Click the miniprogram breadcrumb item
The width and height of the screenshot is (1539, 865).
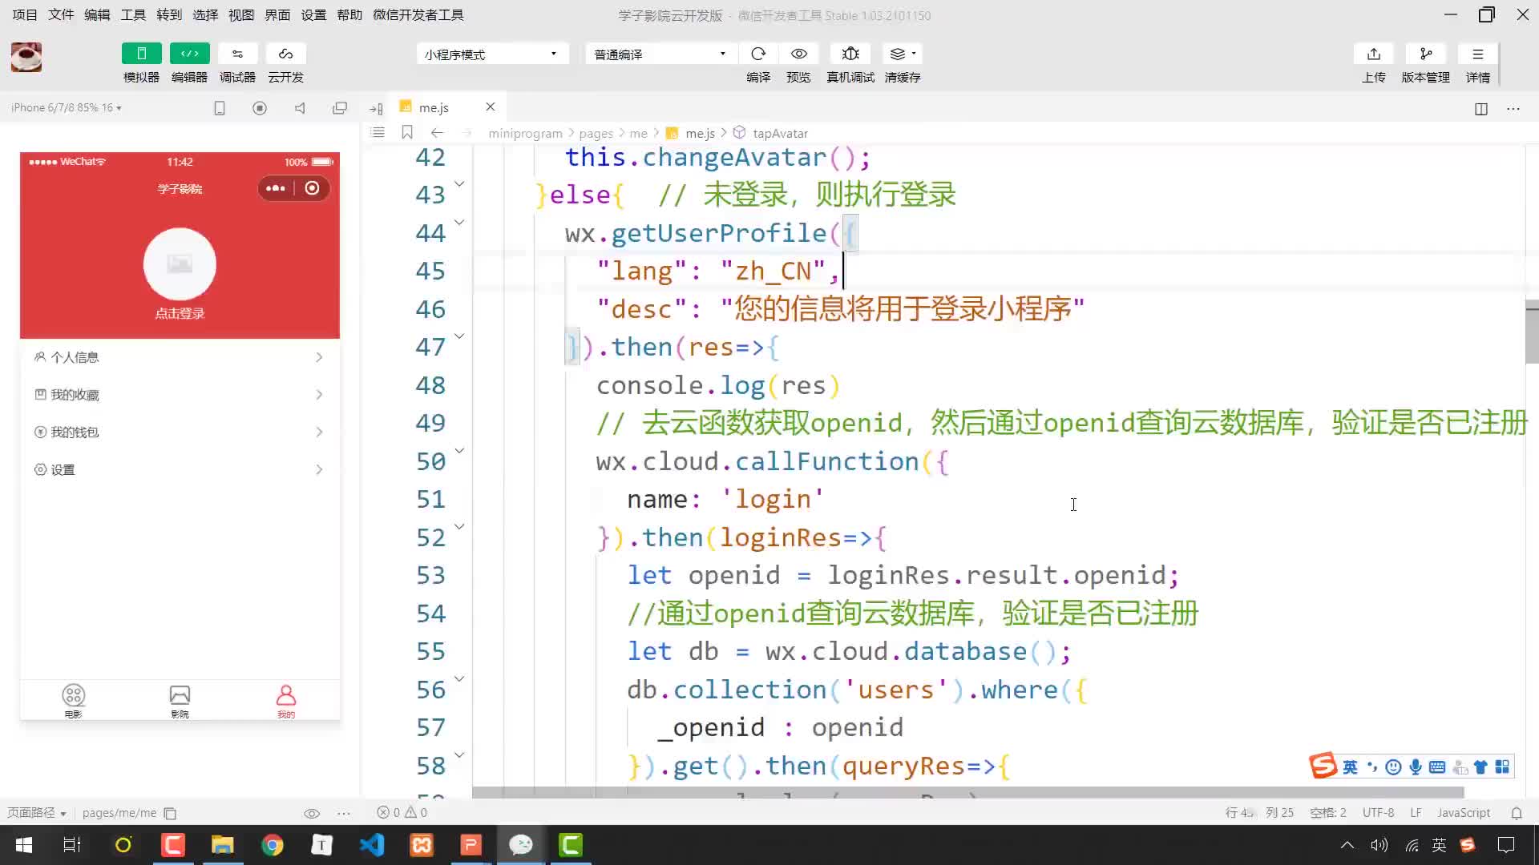click(525, 133)
